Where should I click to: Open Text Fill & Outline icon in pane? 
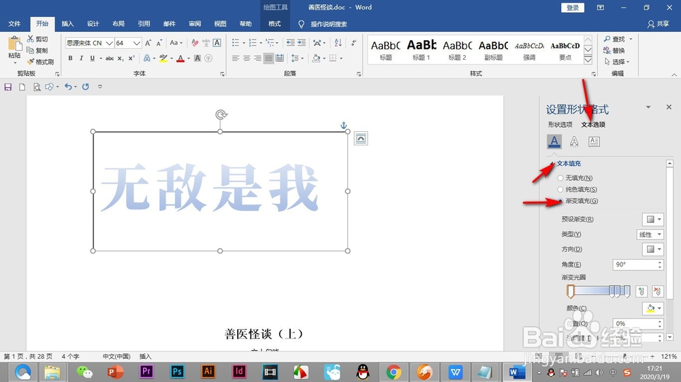coord(554,141)
